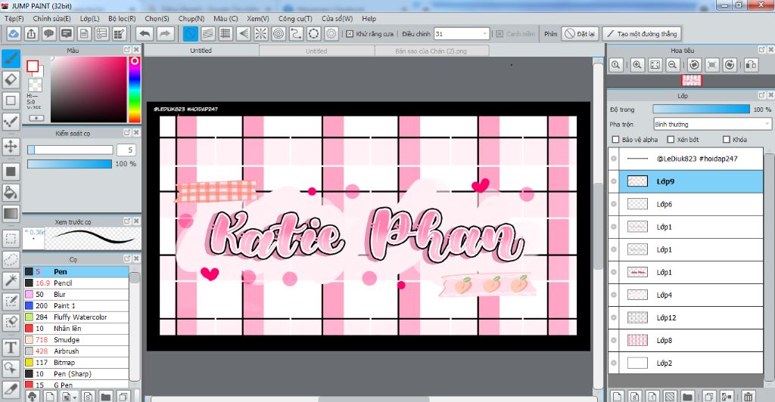
Task: Add new layer folder icon
Action: pos(687,396)
